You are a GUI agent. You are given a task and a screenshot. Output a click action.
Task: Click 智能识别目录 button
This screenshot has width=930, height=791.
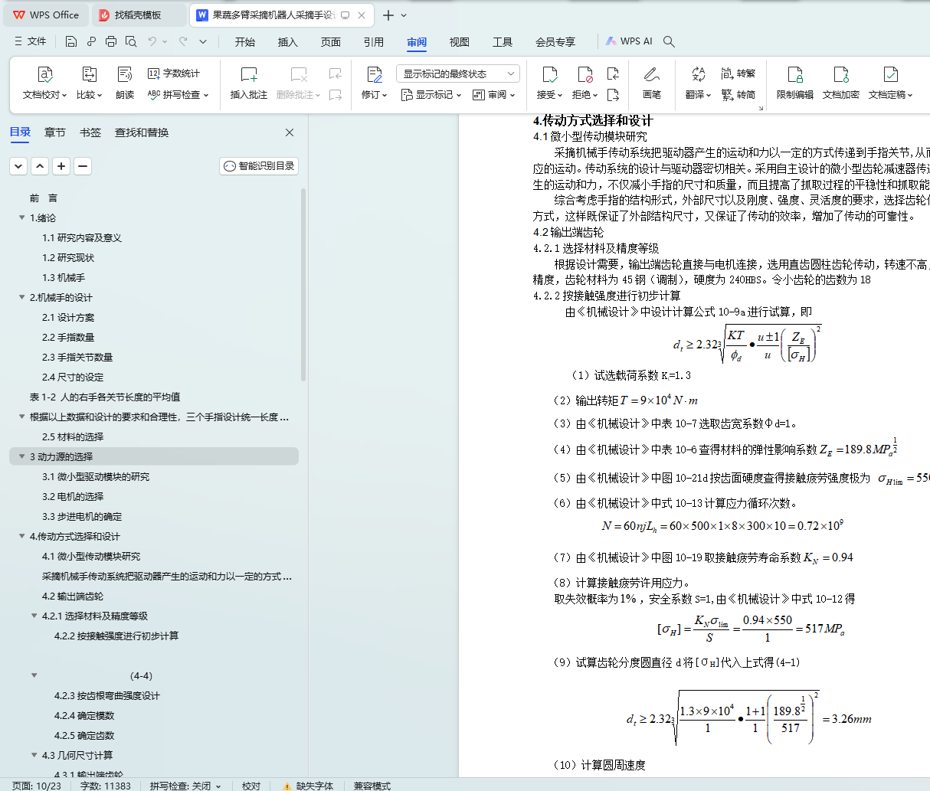(259, 166)
